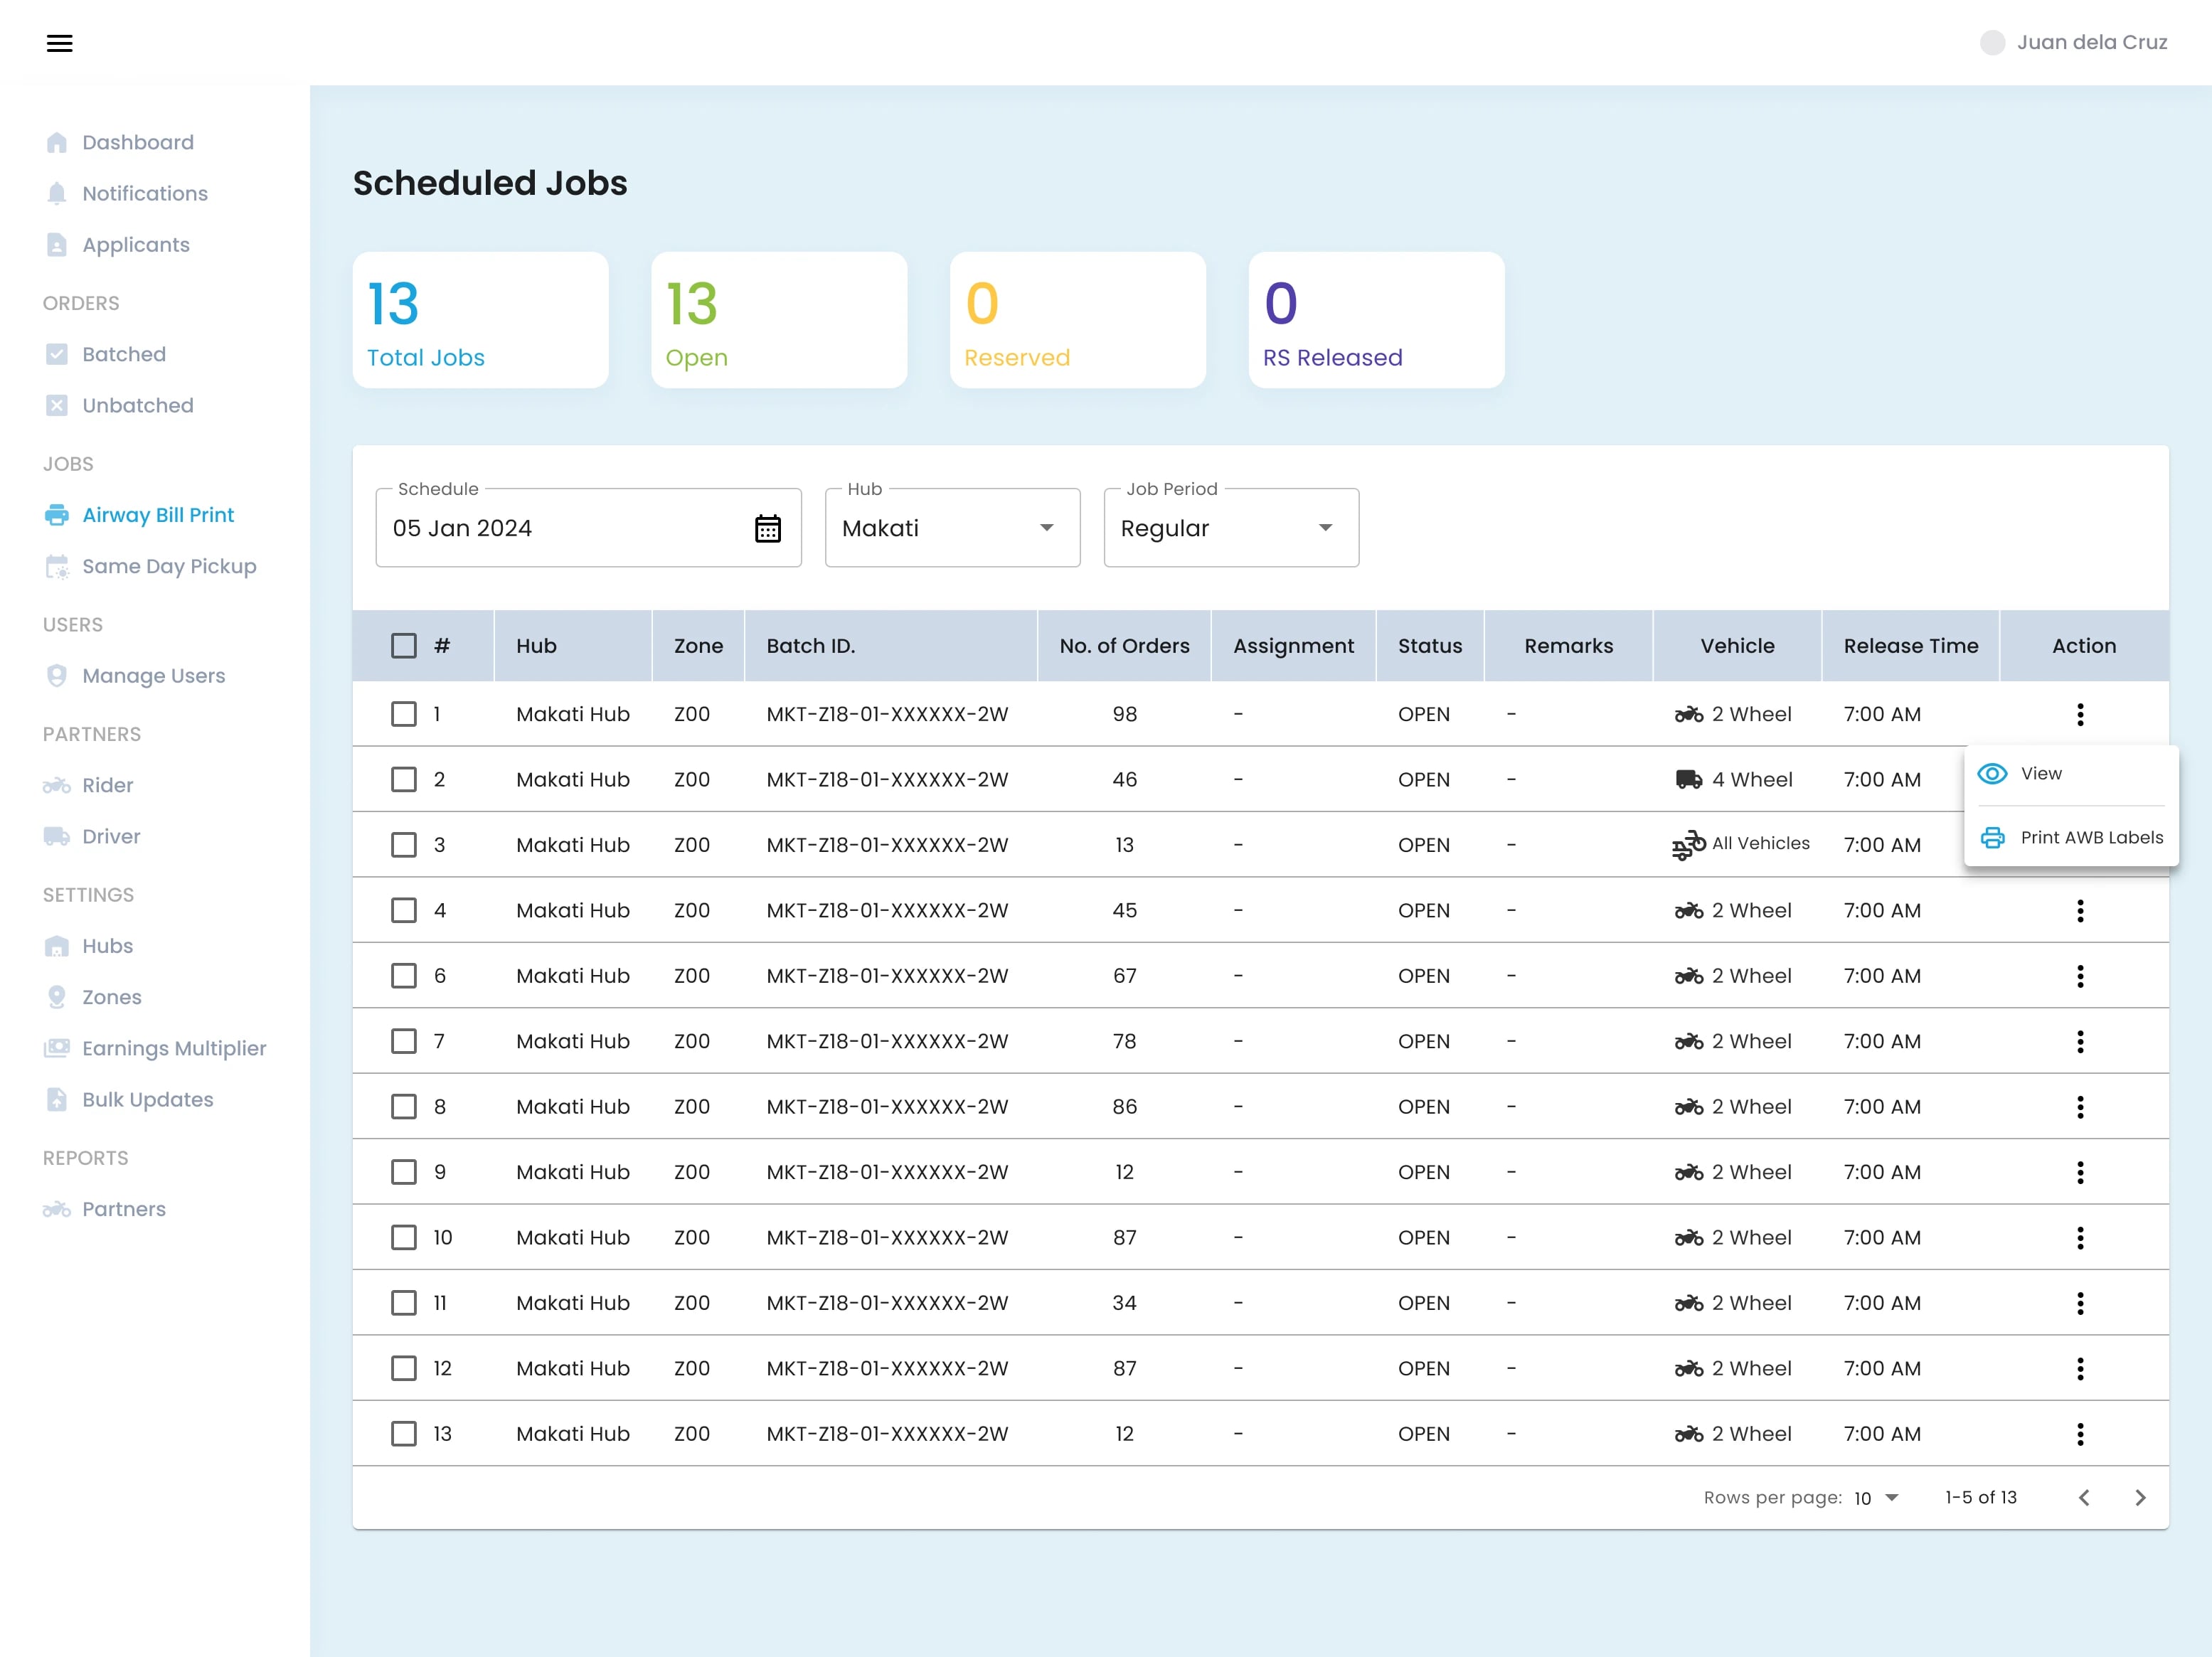Click the No. of Orders column header
Image resolution: width=2212 pixels, height=1657 pixels.
(x=1124, y=646)
